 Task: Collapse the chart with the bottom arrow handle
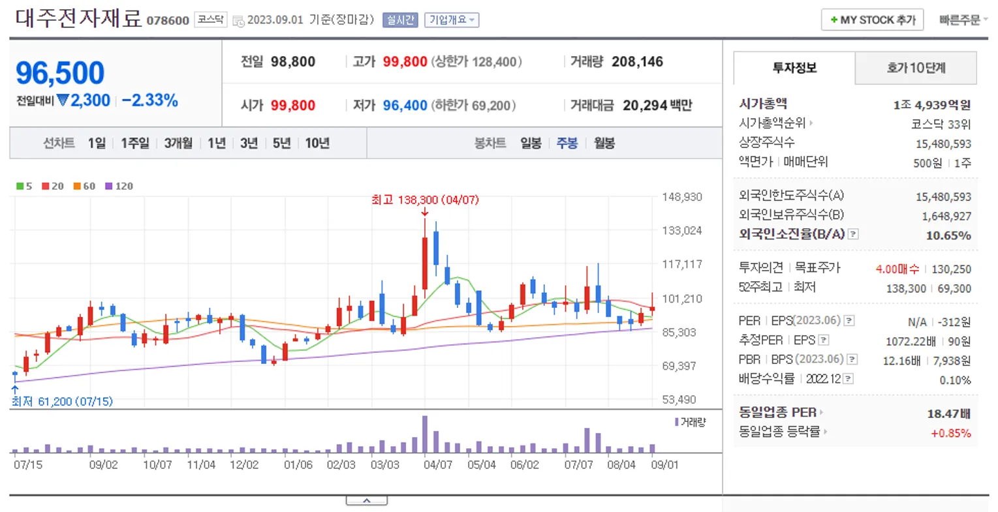(x=366, y=500)
